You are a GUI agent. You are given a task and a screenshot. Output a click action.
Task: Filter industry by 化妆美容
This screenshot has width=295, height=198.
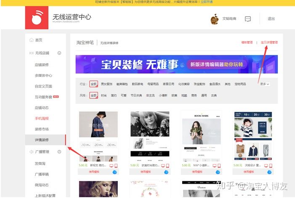point(184,84)
